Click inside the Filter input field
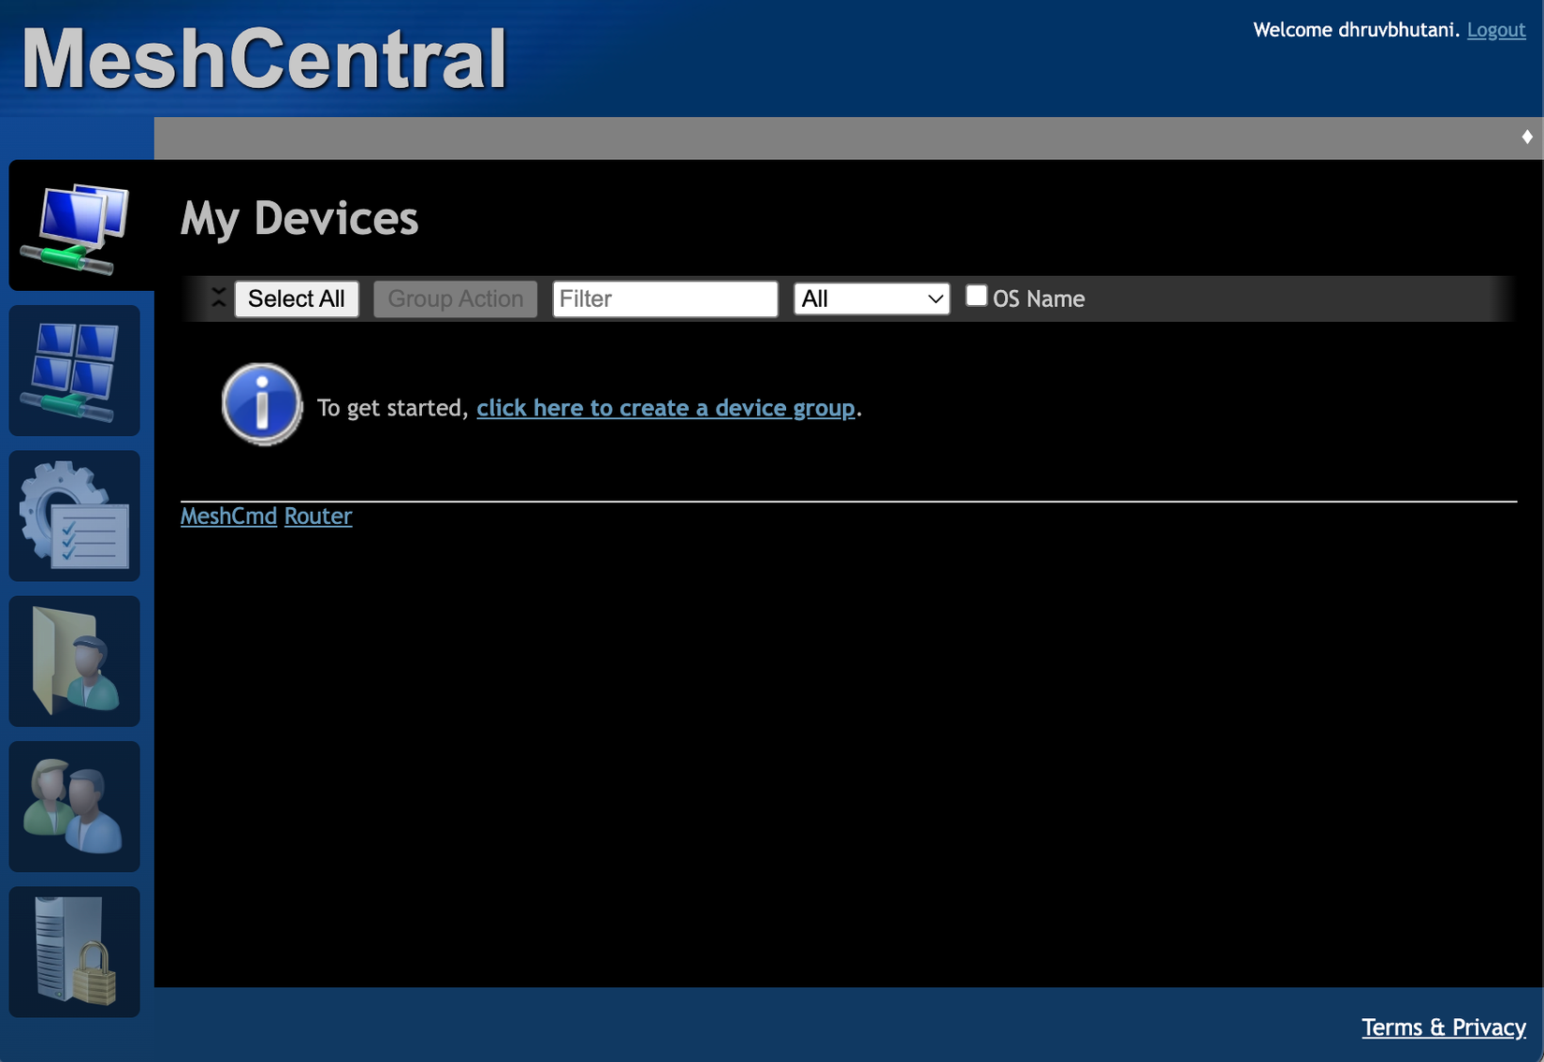 point(664,298)
